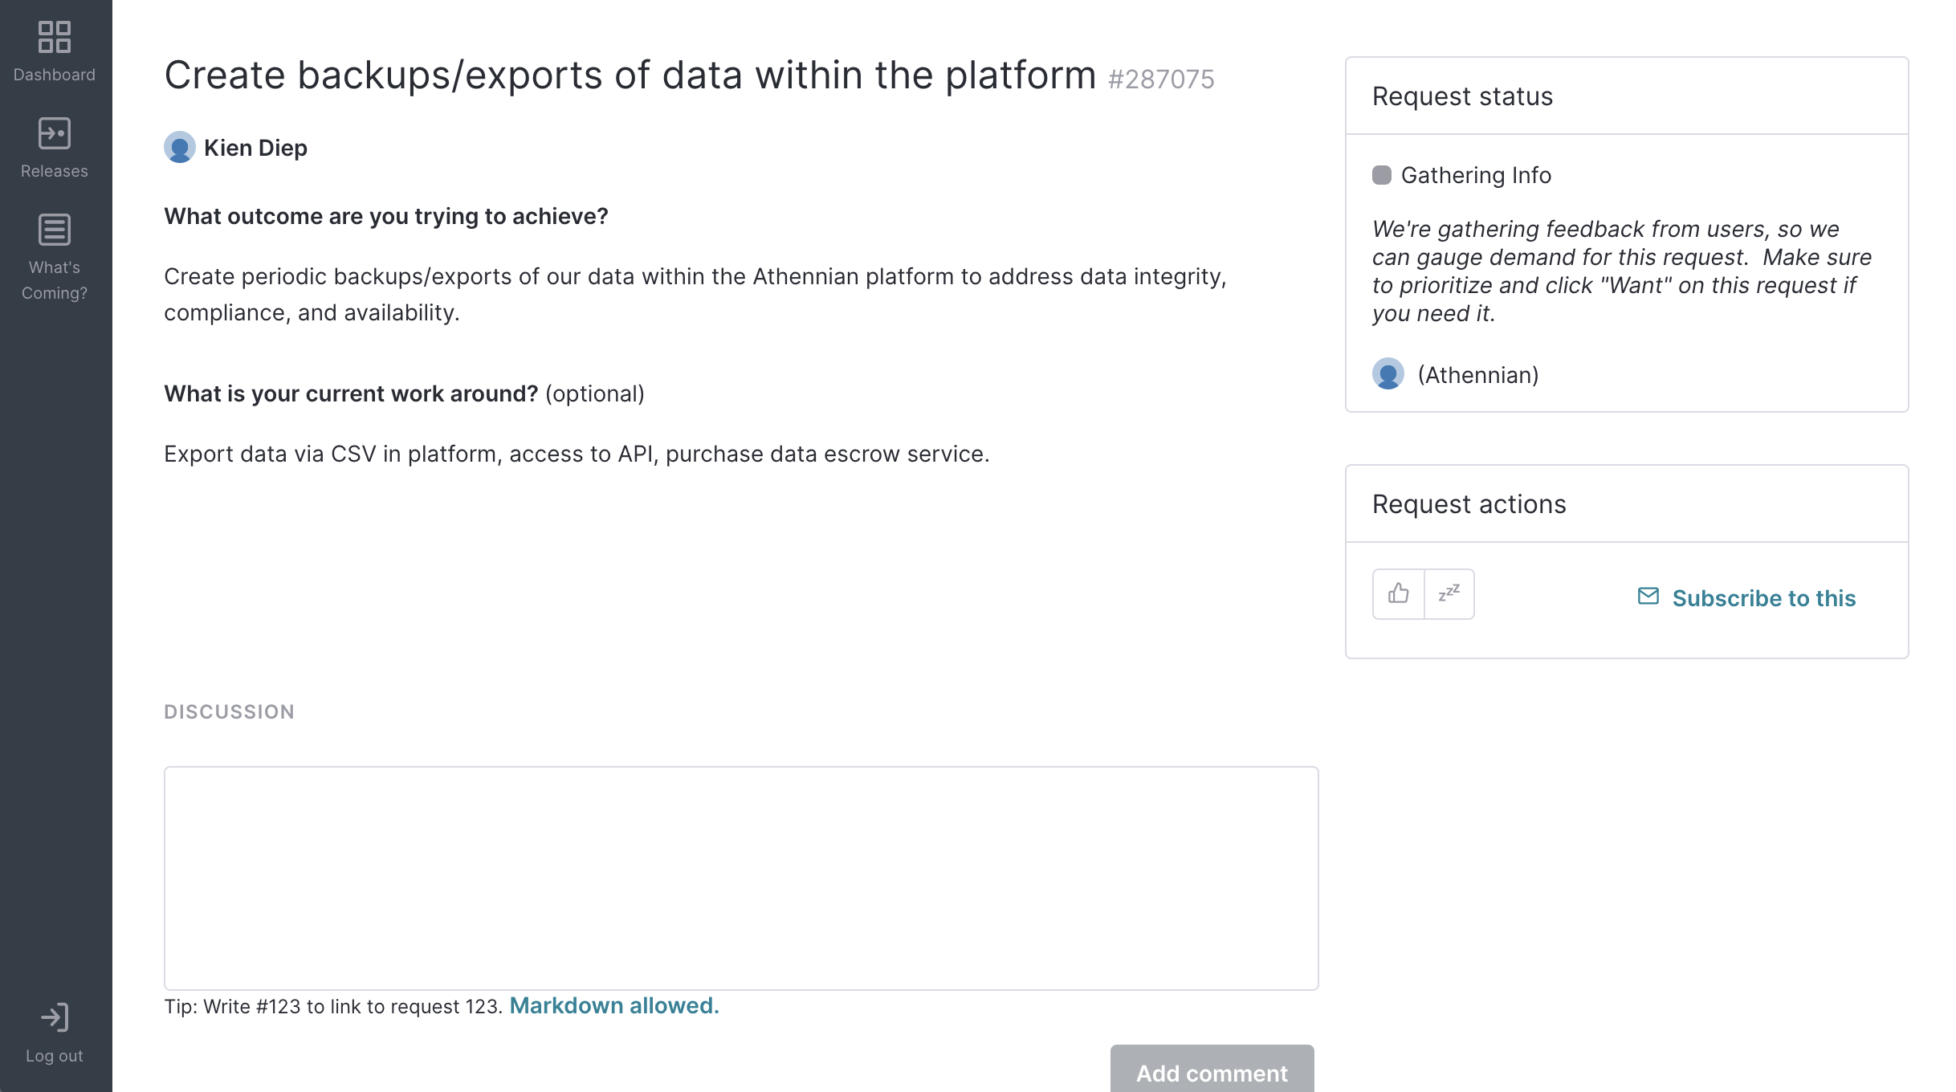
Task: Click the Subscribe to this link
Action: point(1763,598)
